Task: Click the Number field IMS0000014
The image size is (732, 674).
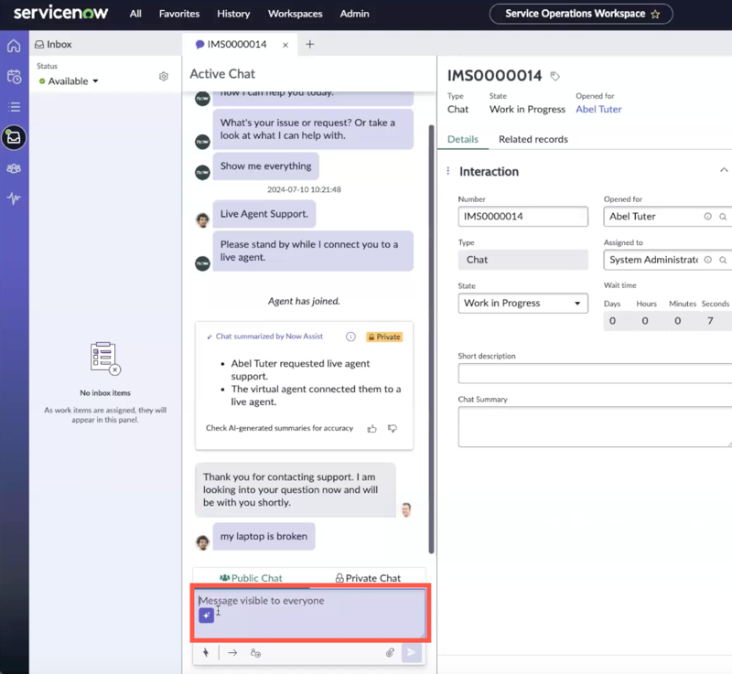Action: pos(522,217)
